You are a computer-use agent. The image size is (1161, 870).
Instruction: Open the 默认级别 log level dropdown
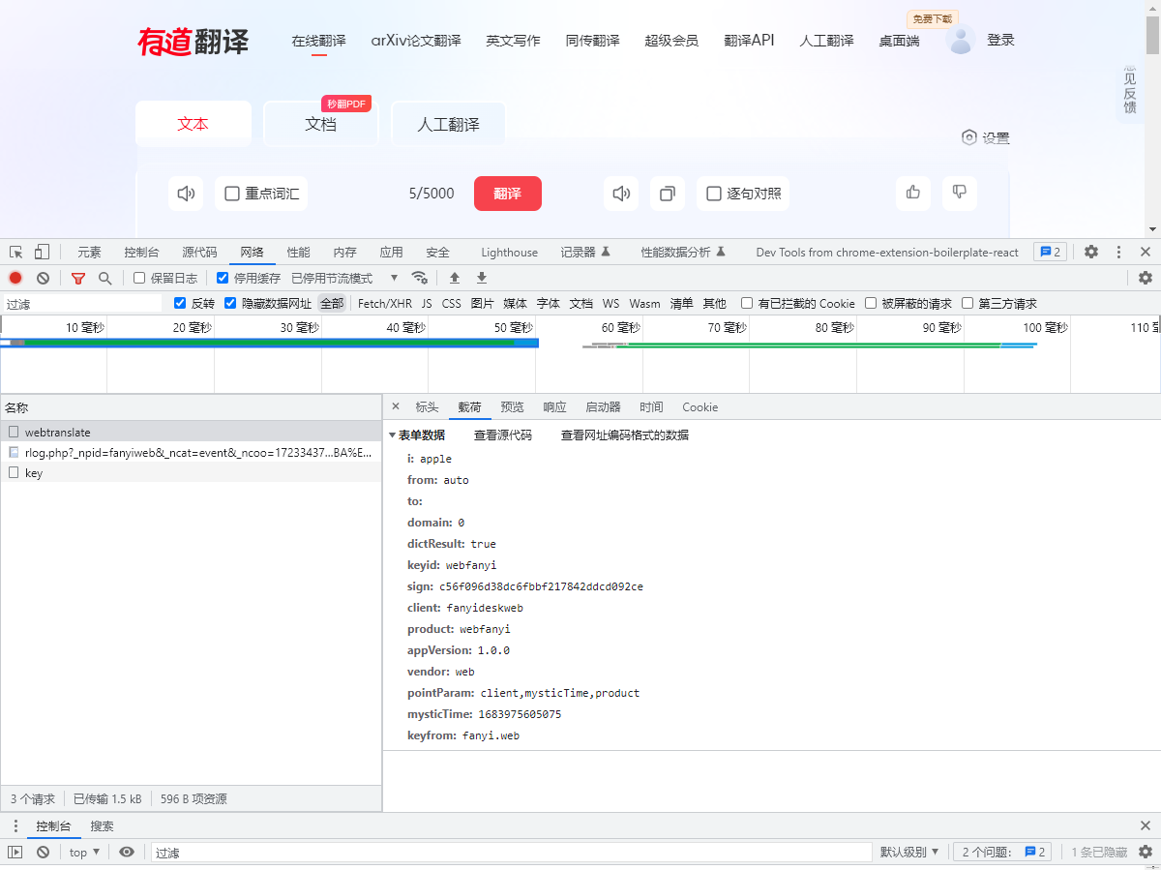pyautogui.click(x=909, y=853)
